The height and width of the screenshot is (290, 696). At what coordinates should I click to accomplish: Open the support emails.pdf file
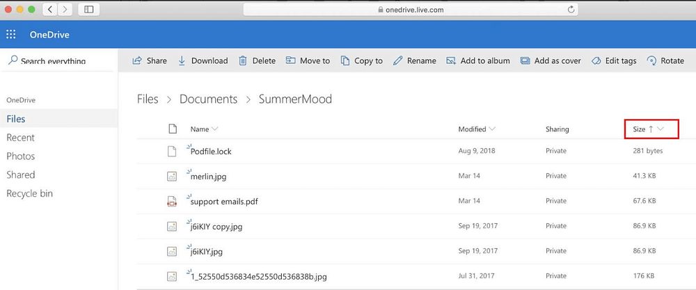224,201
